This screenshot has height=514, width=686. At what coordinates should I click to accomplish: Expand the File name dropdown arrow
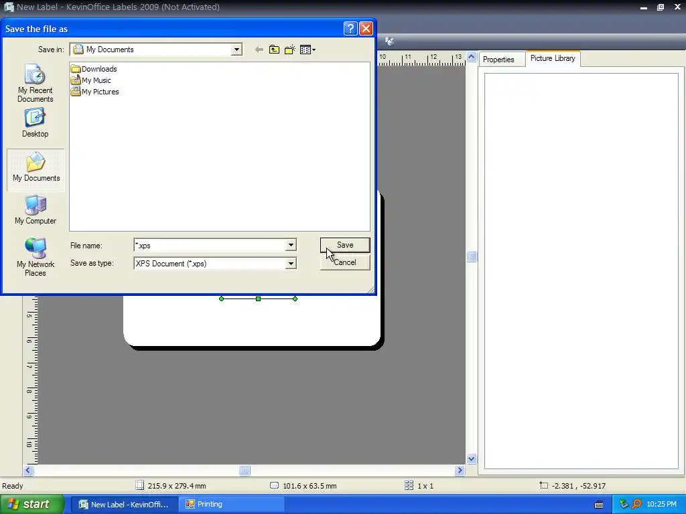pyautogui.click(x=291, y=245)
